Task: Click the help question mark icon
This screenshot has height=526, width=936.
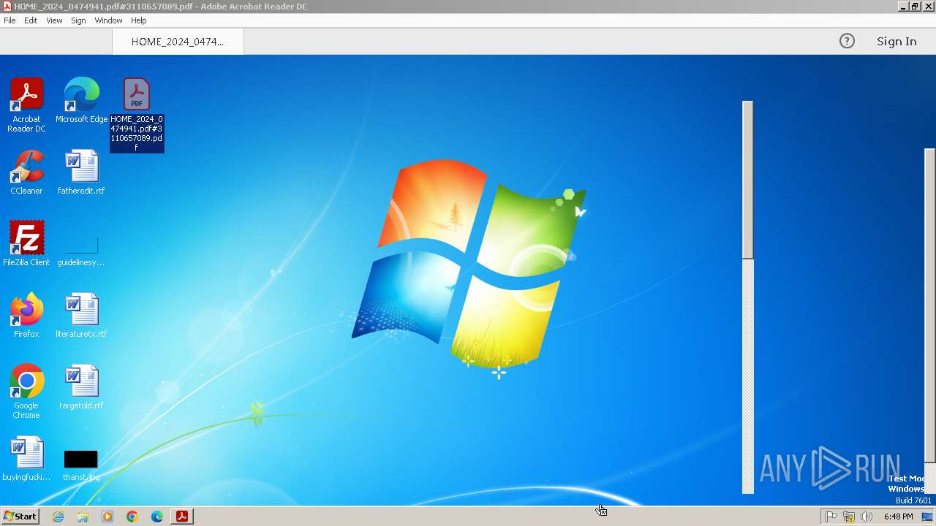Action: [847, 42]
